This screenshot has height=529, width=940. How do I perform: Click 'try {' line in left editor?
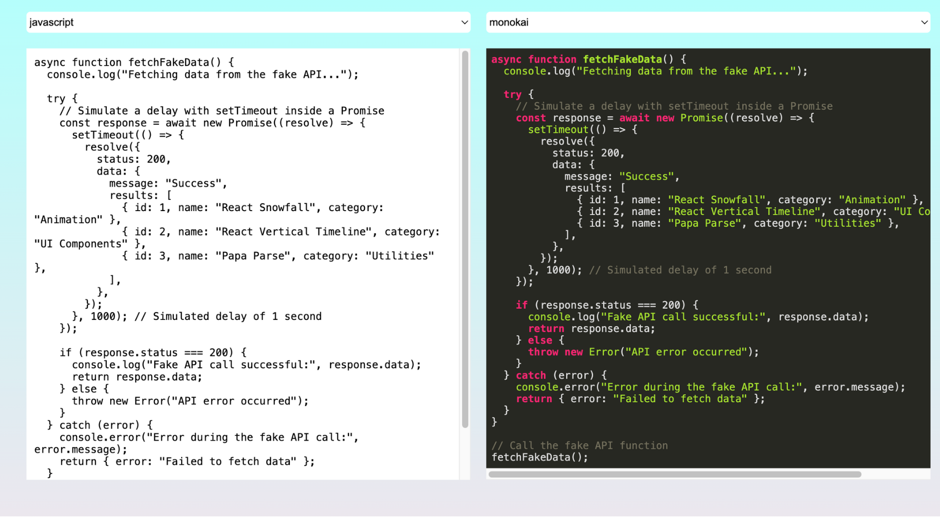point(62,99)
